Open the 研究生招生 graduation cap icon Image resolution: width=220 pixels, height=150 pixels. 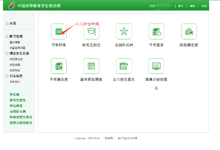(91, 31)
